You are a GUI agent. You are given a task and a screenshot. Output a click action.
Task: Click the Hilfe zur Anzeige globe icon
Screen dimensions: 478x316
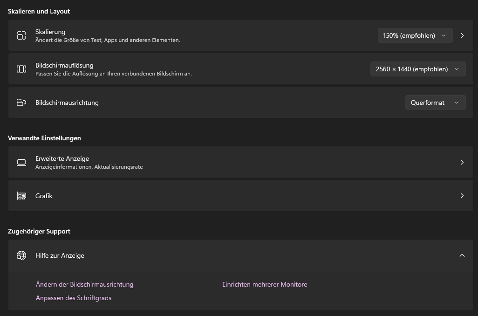click(x=21, y=255)
